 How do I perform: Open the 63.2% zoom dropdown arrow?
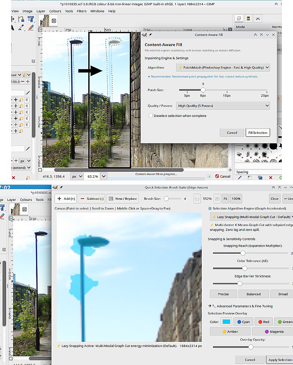[104, 177]
